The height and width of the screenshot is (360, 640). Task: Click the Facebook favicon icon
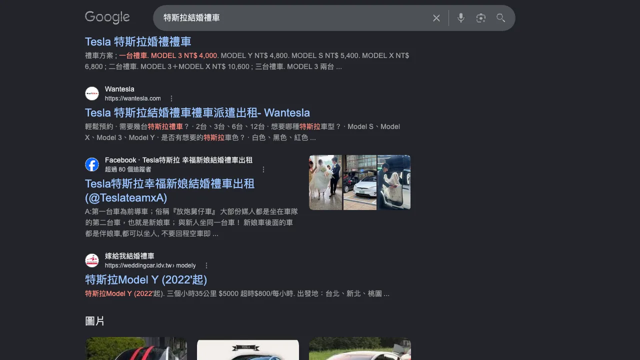[x=92, y=164]
